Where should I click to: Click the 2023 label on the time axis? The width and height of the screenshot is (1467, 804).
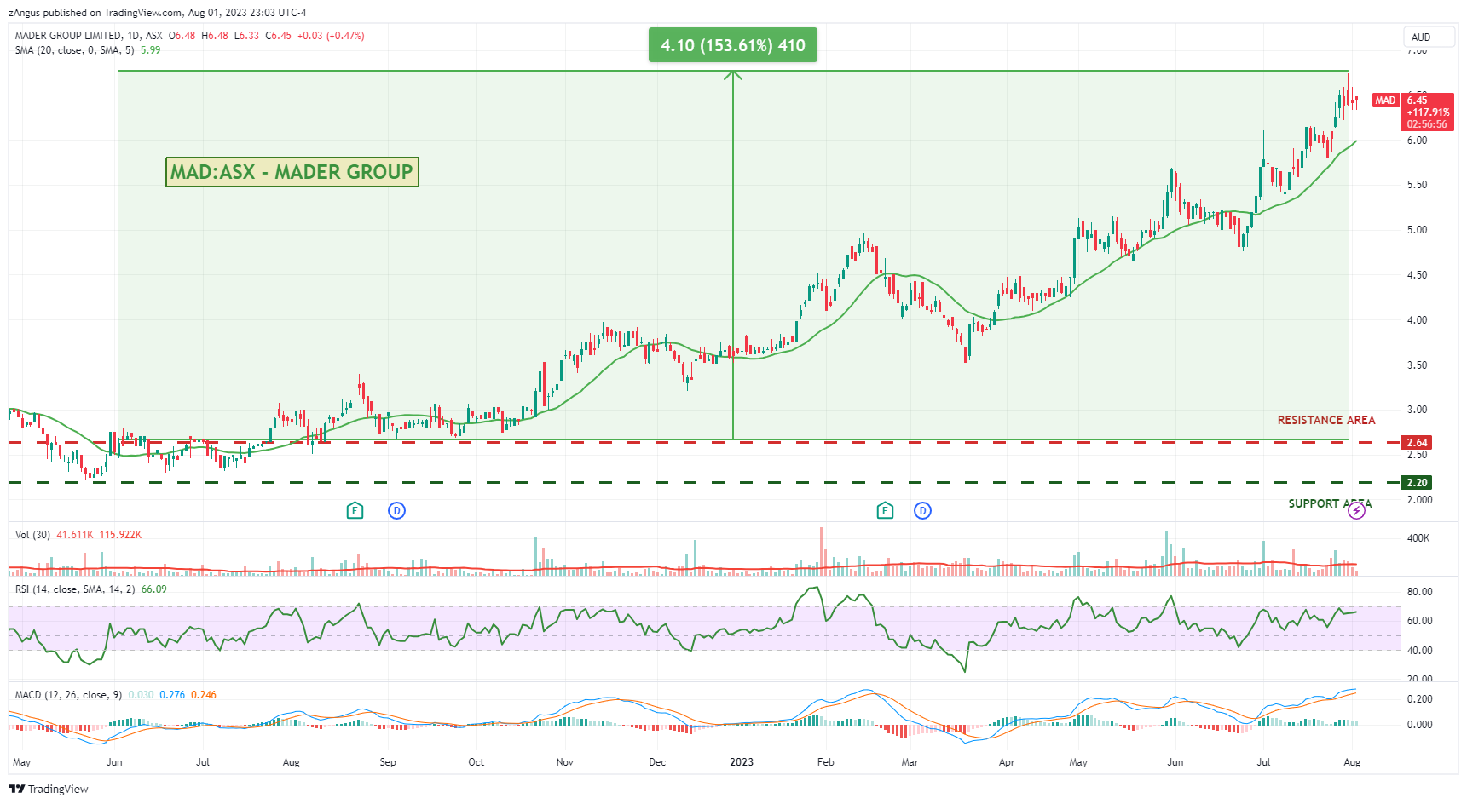point(742,762)
